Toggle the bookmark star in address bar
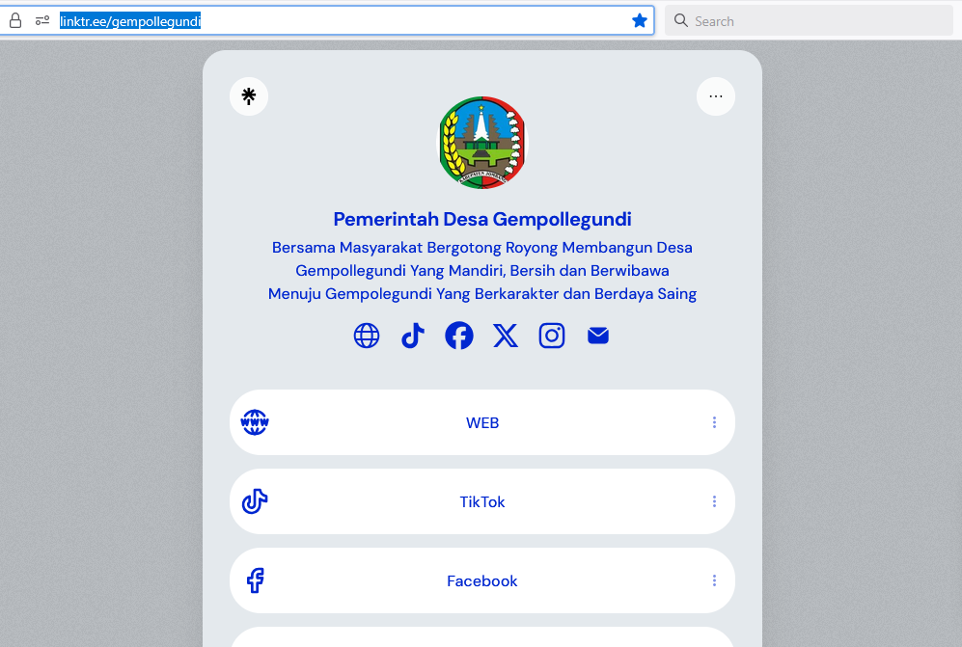Viewport: 962px width, 647px height. [639, 20]
